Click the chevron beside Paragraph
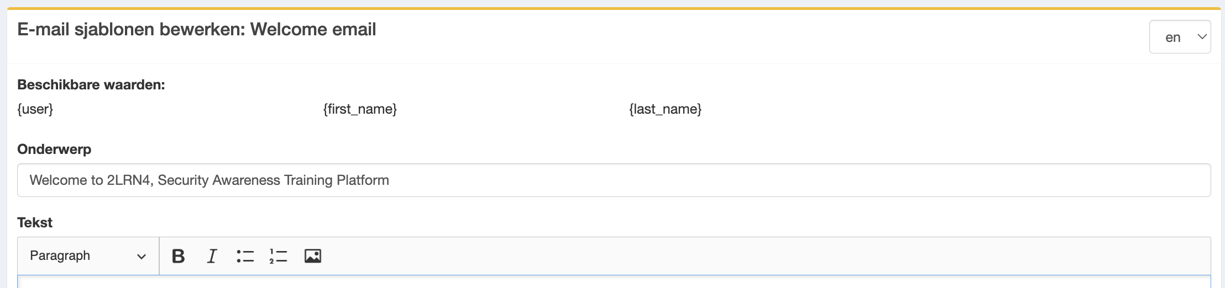Viewport: 1225px width, 288px height. click(142, 257)
